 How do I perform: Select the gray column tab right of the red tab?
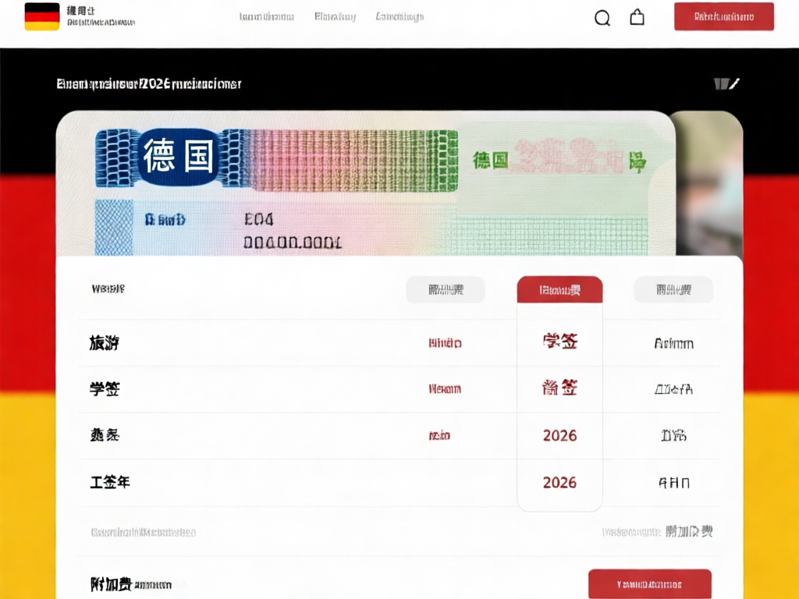(x=673, y=290)
